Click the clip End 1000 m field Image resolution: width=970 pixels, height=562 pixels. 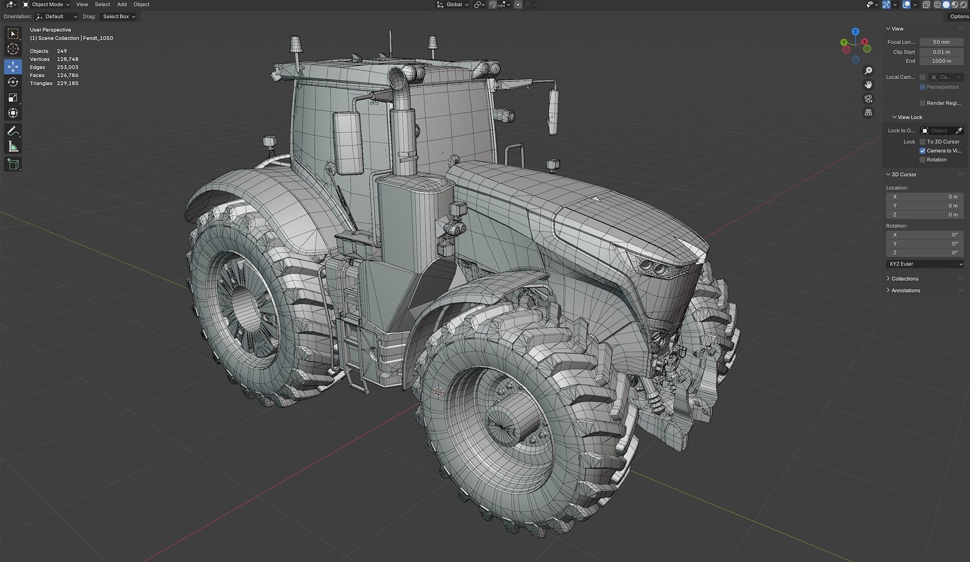[x=942, y=61]
